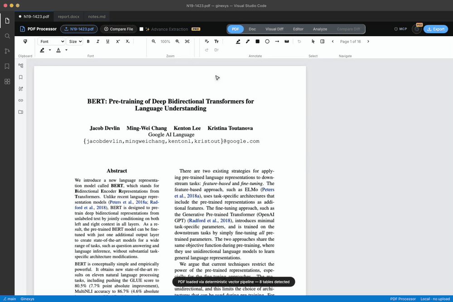The width and height of the screenshot is (453, 302).
Task: Select the Tt text tool
Action: click(x=217, y=42)
